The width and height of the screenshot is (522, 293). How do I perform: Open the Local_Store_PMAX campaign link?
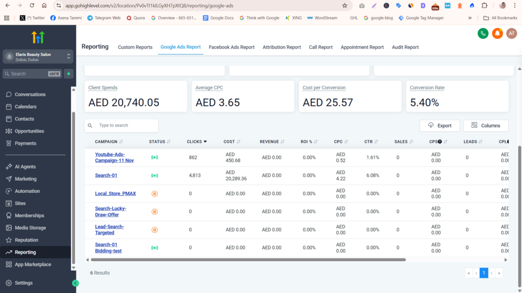[115, 194]
